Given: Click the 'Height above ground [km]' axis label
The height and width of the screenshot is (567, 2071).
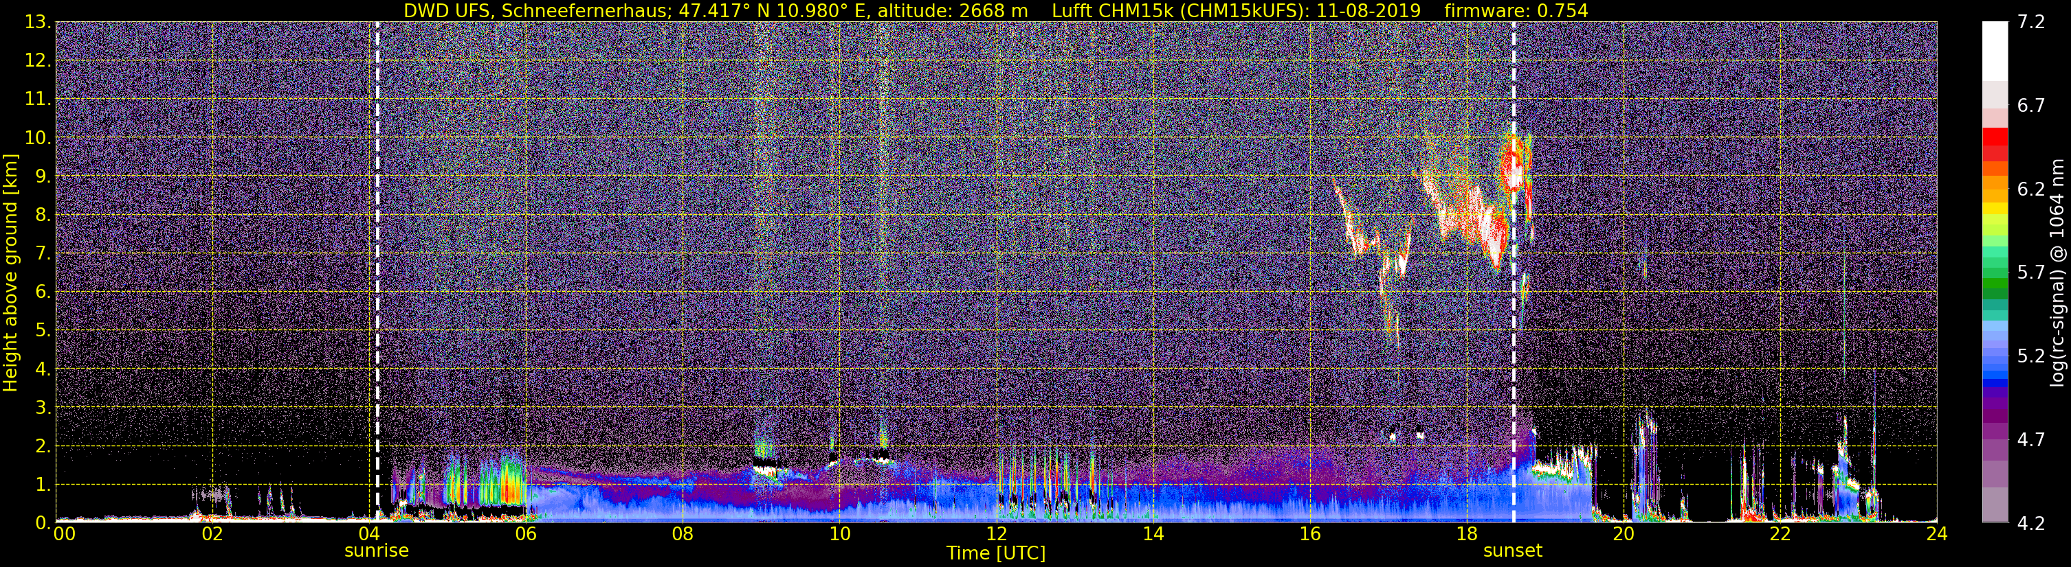Looking at the screenshot, I should point(10,273).
